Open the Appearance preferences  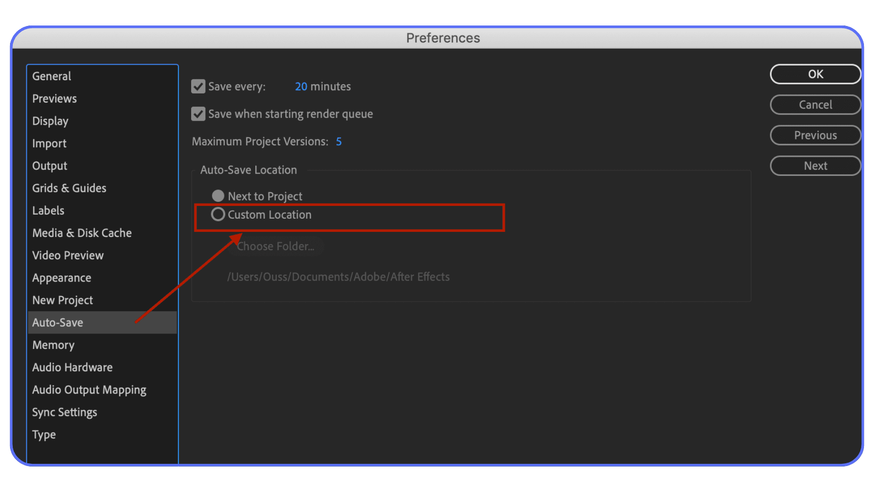(x=61, y=277)
